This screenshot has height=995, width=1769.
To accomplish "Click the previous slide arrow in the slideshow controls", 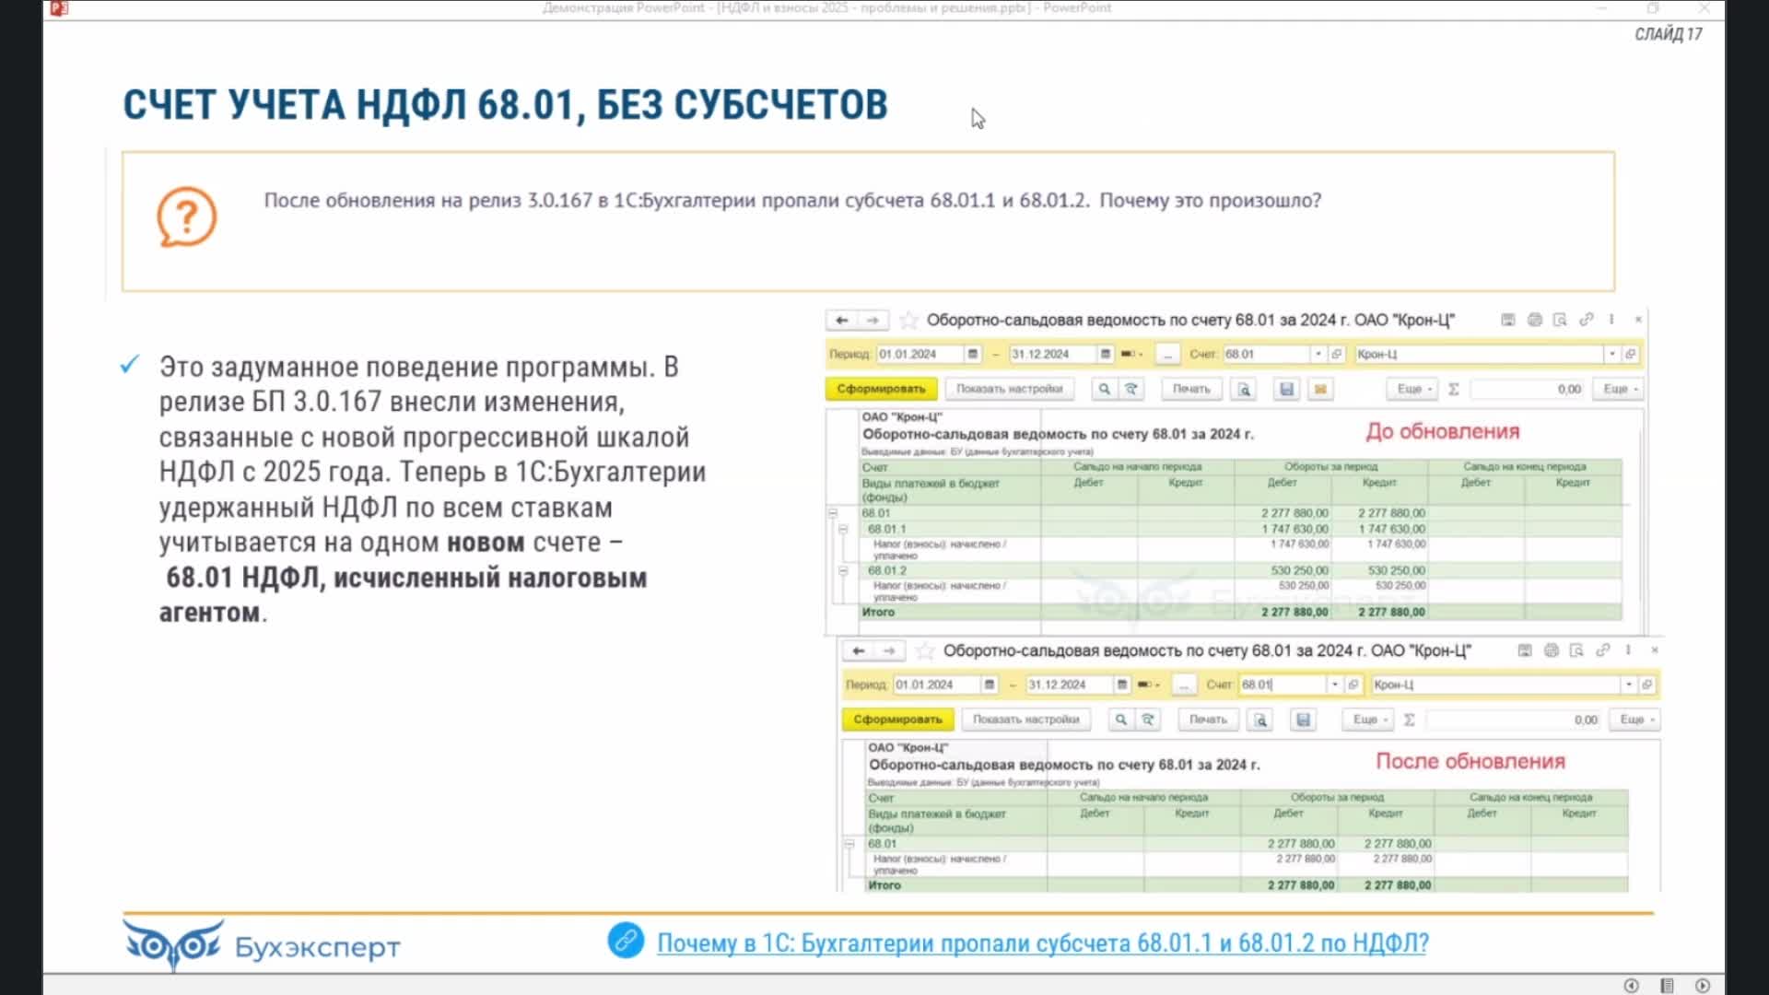I will click(x=1631, y=985).
